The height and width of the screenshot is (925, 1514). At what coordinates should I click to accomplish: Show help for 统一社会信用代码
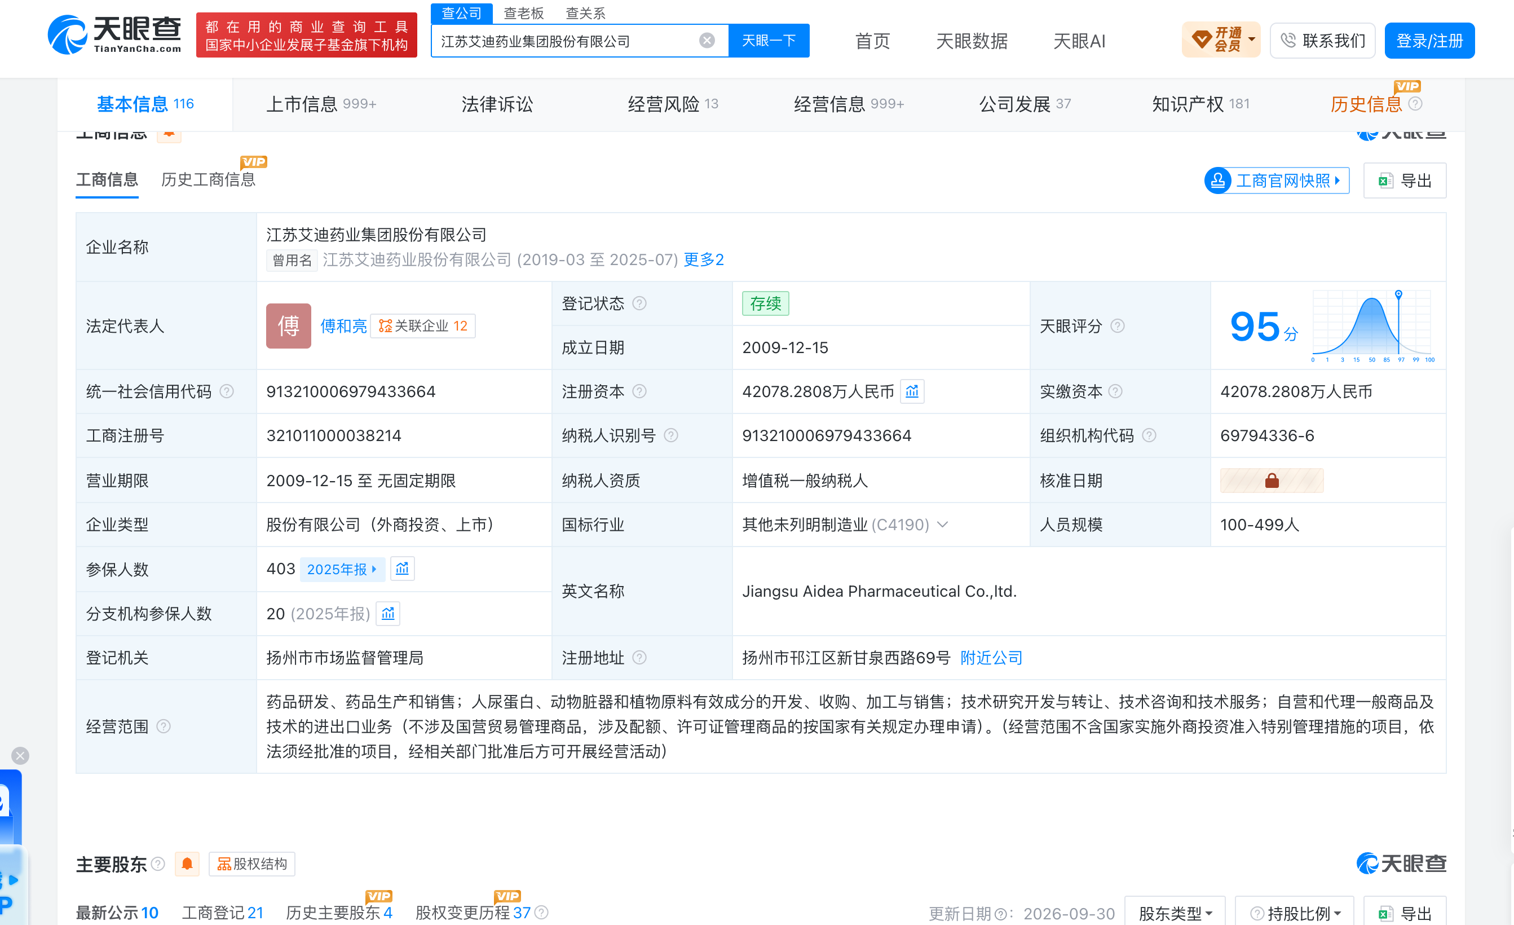click(226, 391)
